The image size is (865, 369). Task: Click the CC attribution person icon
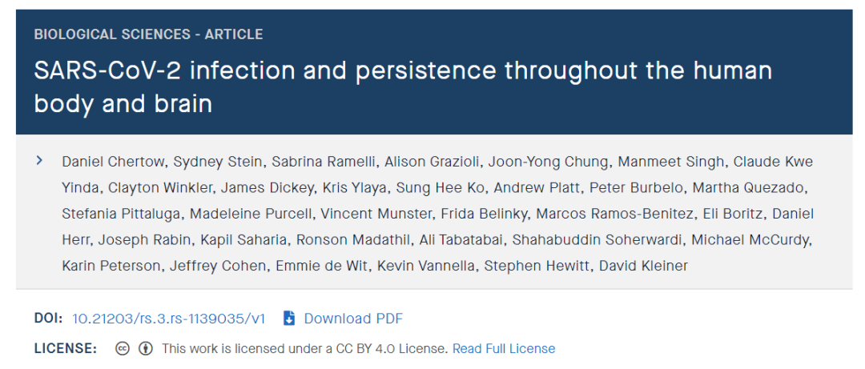[x=146, y=348]
